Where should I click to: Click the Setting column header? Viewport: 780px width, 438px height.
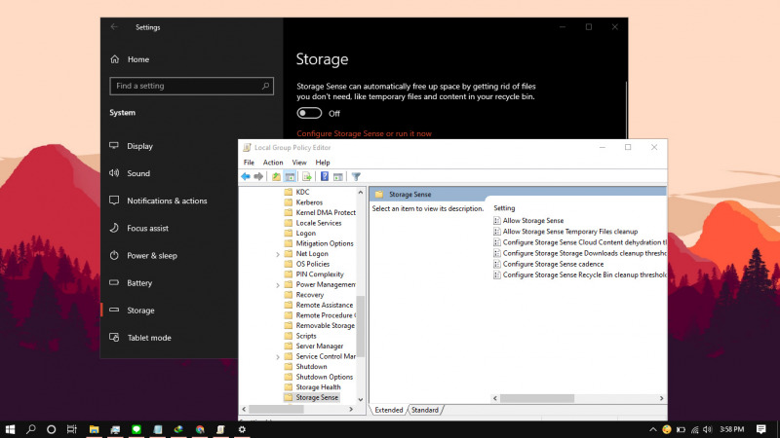click(504, 208)
